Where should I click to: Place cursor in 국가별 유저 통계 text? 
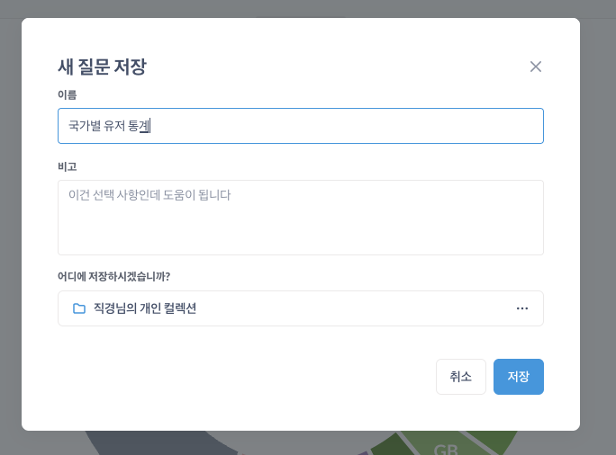tap(108, 126)
